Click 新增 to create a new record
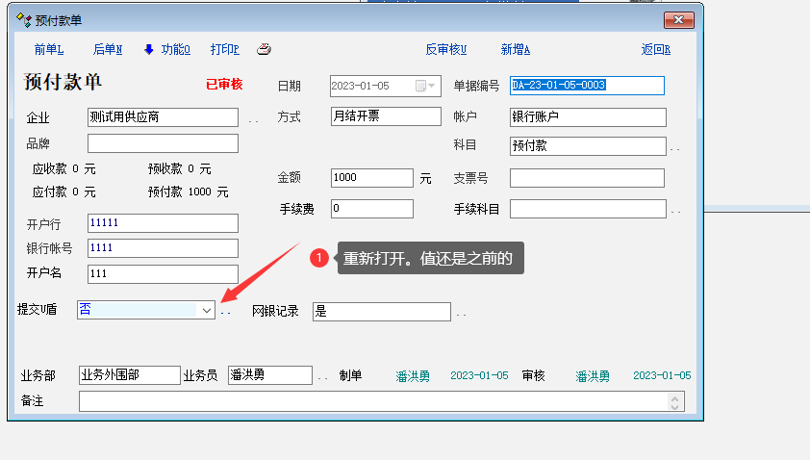Image resolution: width=810 pixels, height=460 pixels. (x=516, y=50)
